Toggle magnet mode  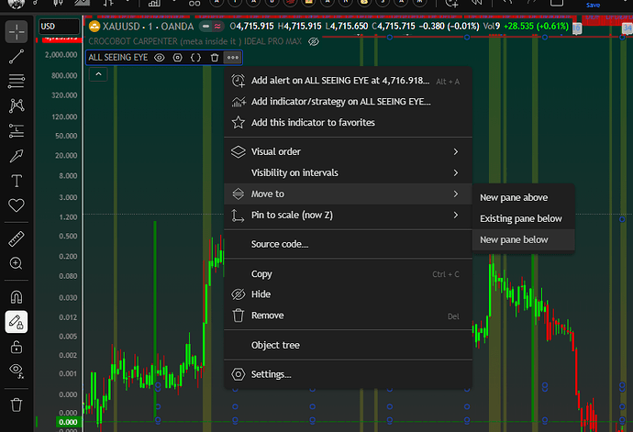pyautogui.click(x=17, y=297)
